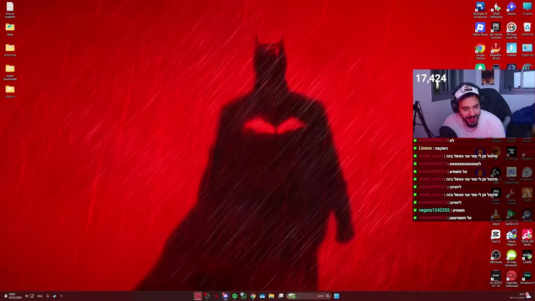Click the vegeta1242352 chat message

(x=439, y=210)
